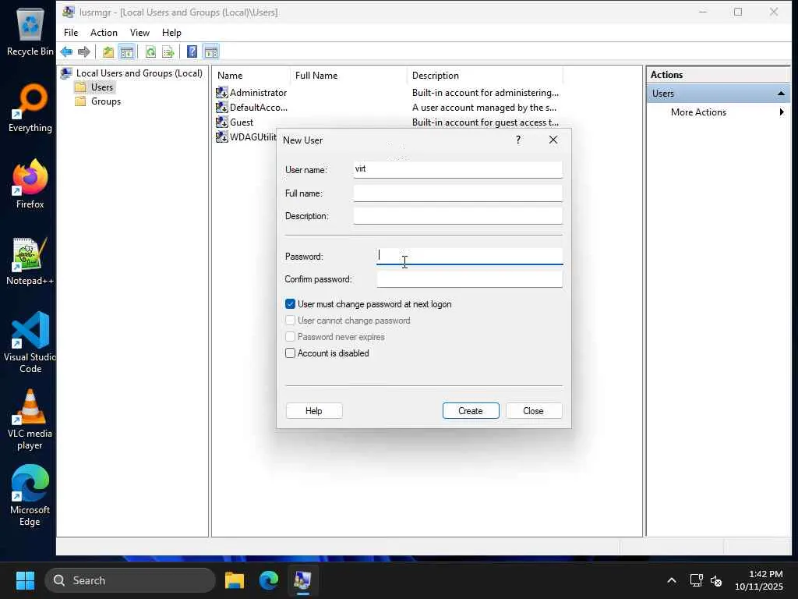Click the DefaultAccount user icon
Image resolution: width=798 pixels, height=599 pixels.
click(x=221, y=107)
